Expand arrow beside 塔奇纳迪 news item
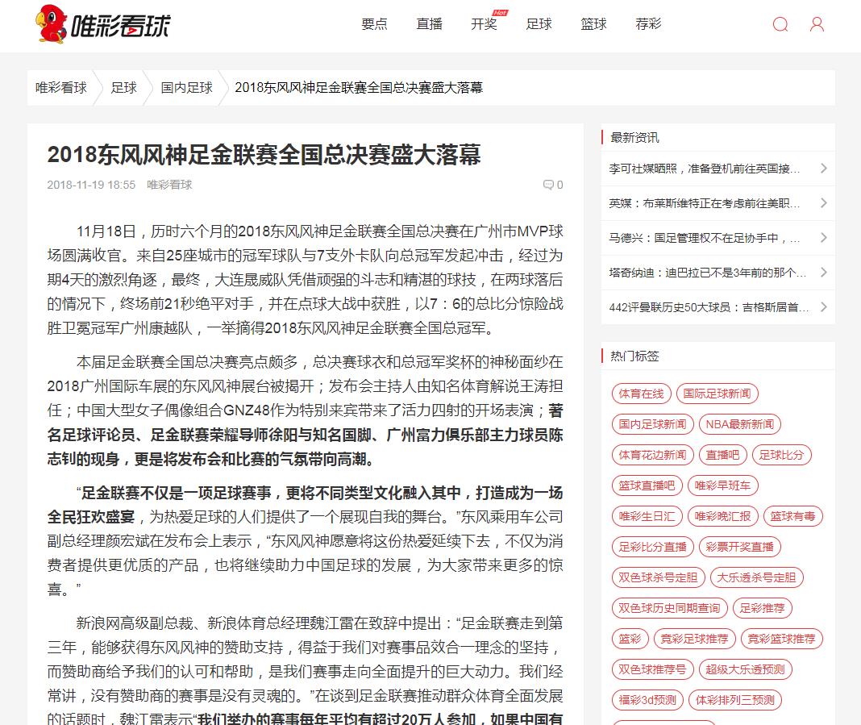This screenshot has width=861, height=725. (824, 273)
